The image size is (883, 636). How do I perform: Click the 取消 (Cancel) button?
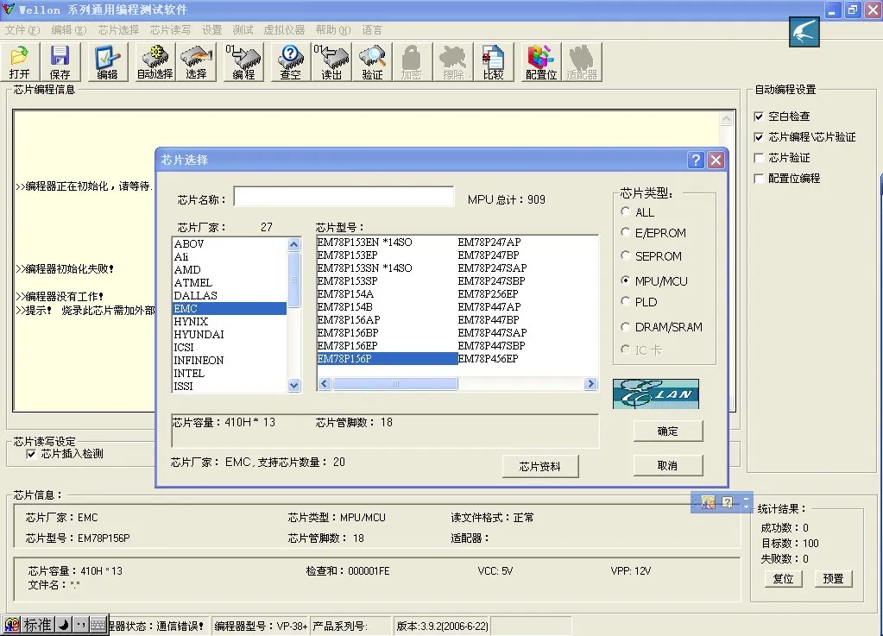668,465
